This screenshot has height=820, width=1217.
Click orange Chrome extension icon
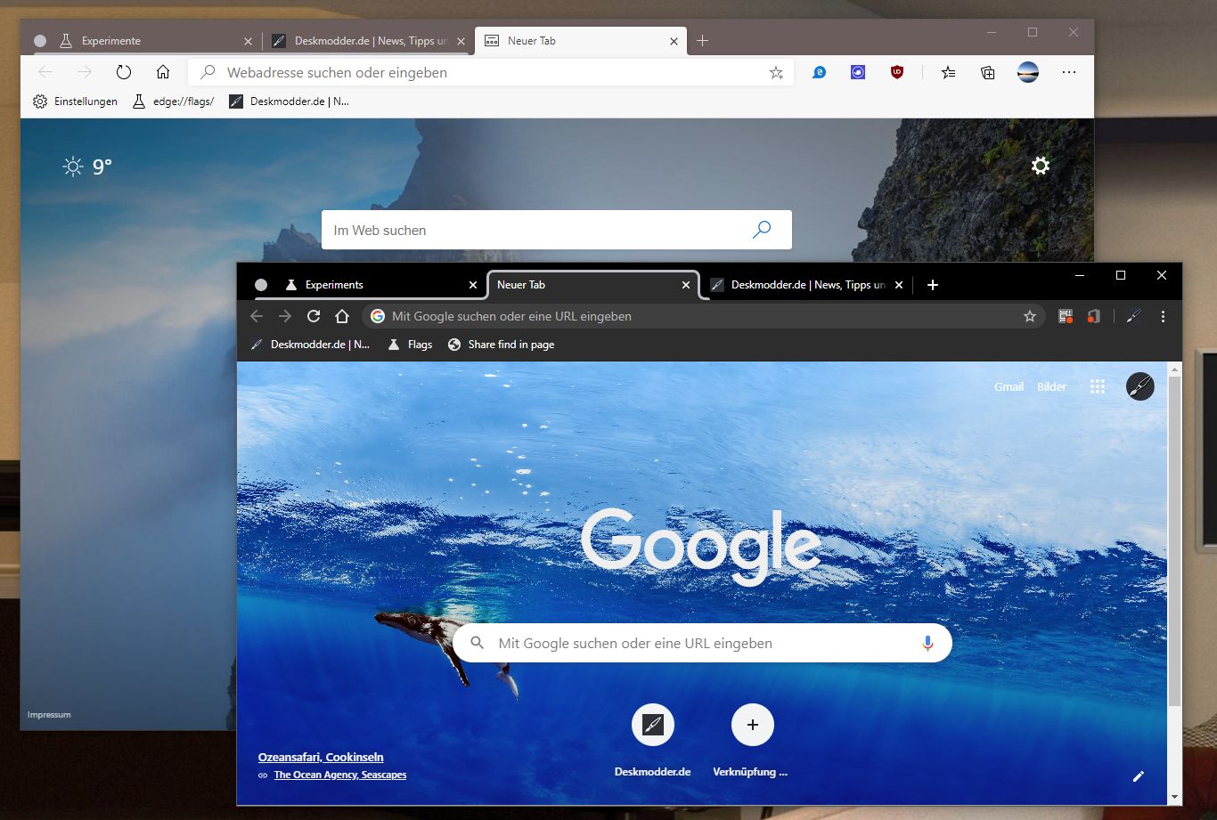click(1094, 316)
